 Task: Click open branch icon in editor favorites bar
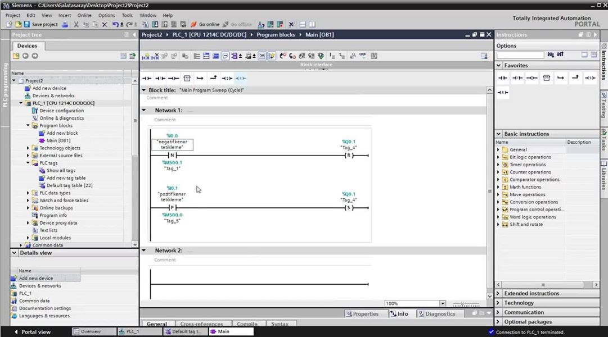point(200,78)
